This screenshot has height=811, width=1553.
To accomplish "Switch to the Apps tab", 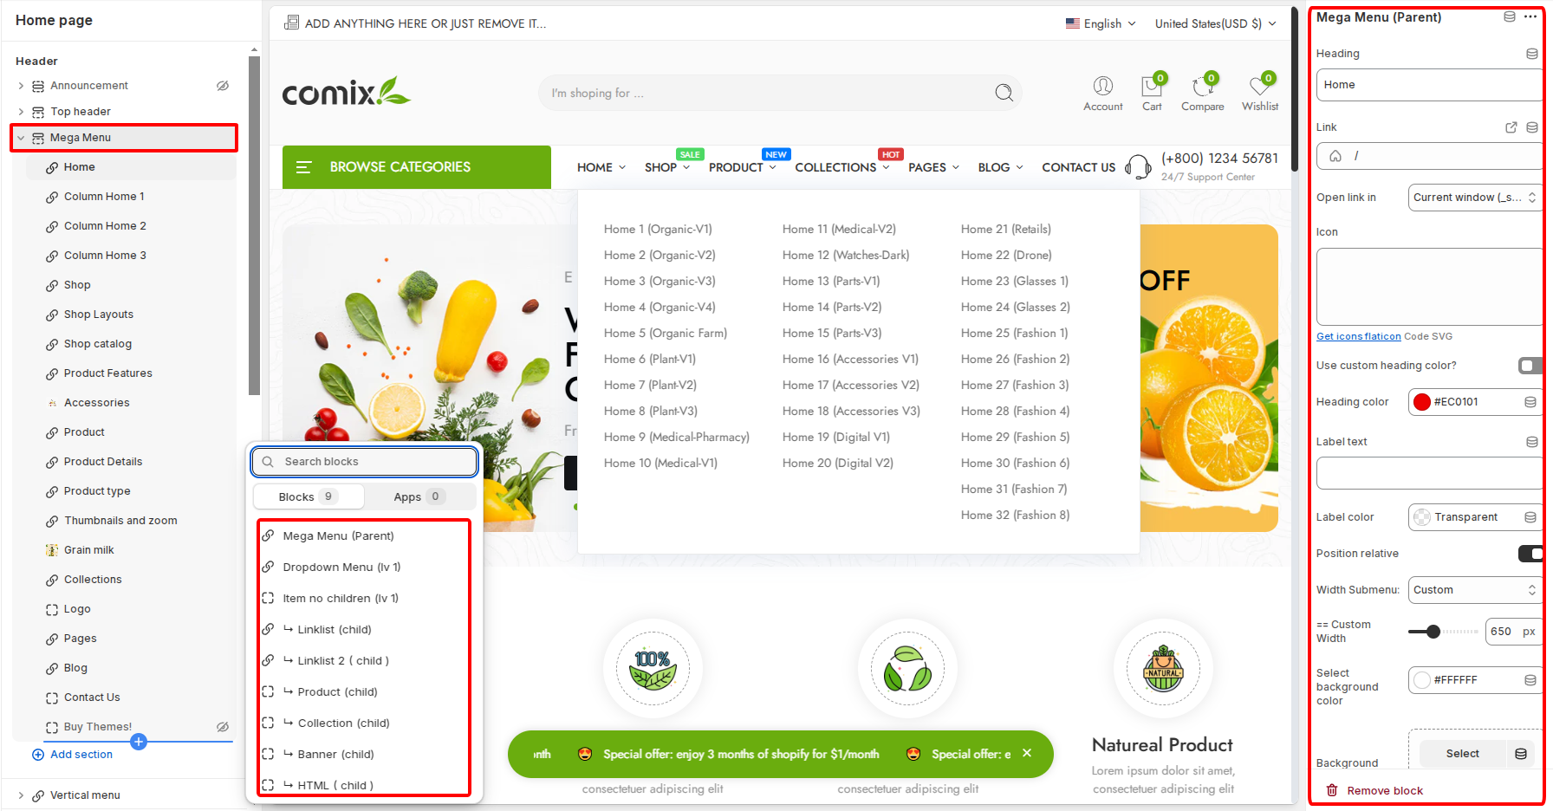I will [418, 496].
